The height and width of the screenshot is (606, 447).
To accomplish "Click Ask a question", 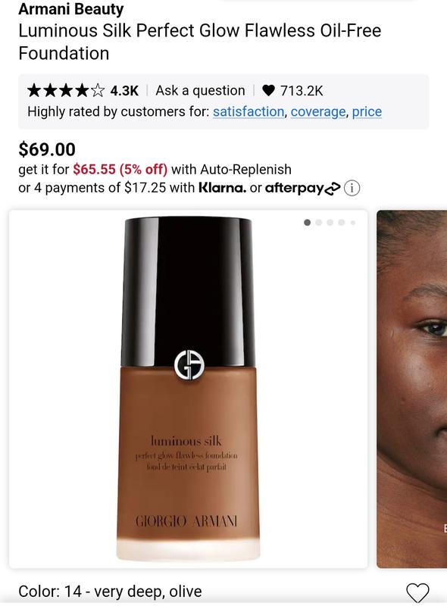I will [x=200, y=90].
